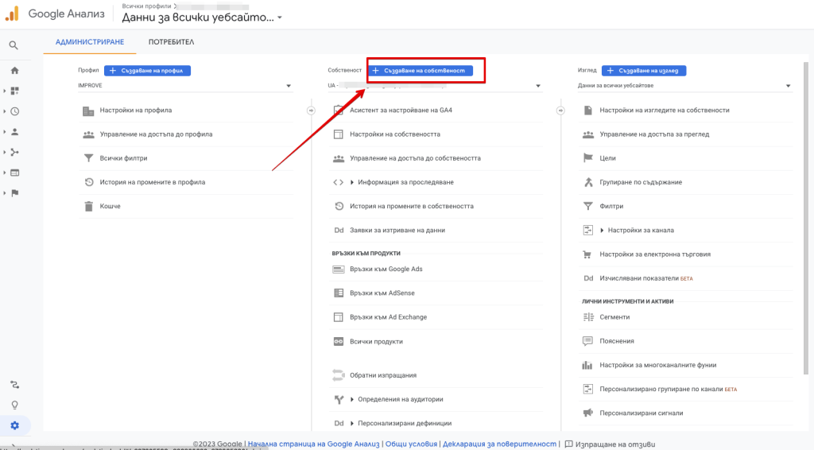The height and width of the screenshot is (450, 814).
Task: Expand Настройки за канала
Action: (x=602, y=231)
